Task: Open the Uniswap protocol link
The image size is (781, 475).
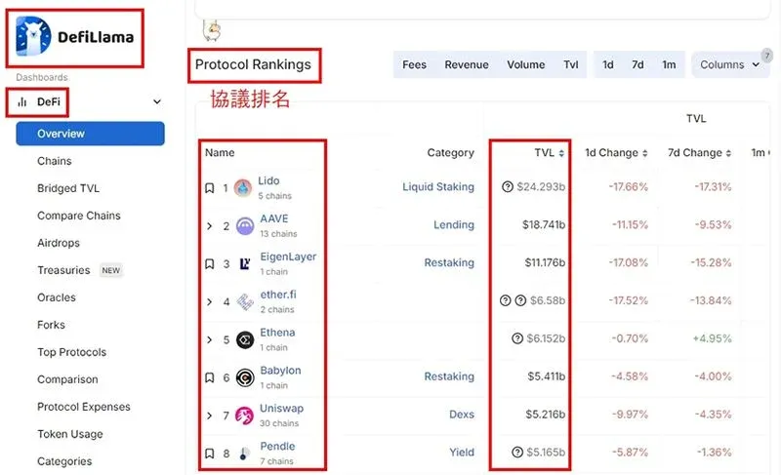Action: pyautogui.click(x=281, y=409)
